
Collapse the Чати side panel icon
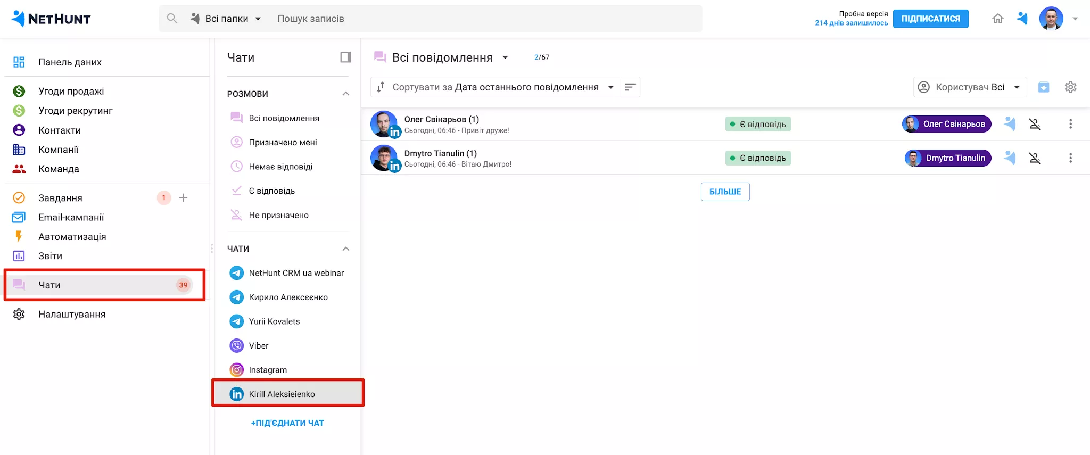point(346,57)
